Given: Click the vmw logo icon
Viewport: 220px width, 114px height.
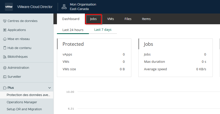Looking at the screenshot, I should click(9, 7).
